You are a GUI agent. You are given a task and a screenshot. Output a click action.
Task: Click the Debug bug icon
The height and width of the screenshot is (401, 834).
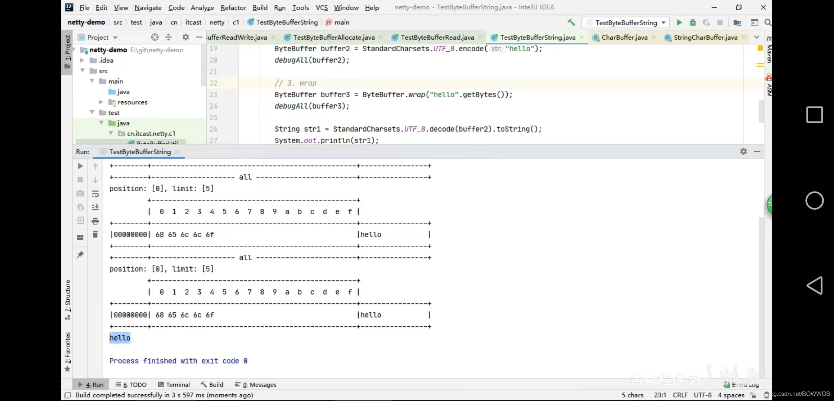click(693, 23)
